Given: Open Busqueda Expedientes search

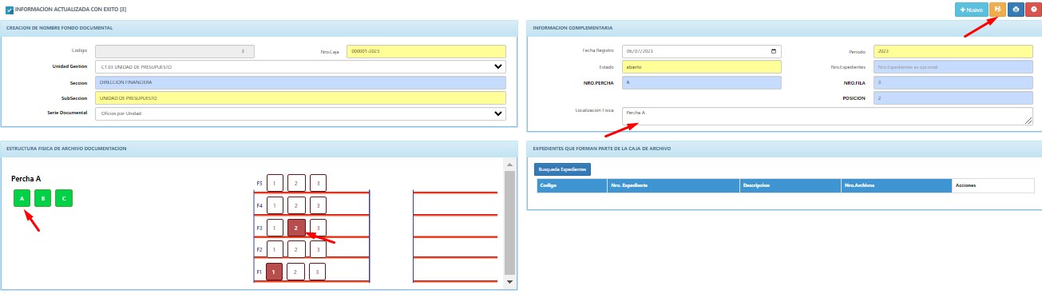Looking at the screenshot, I should [x=562, y=169].
